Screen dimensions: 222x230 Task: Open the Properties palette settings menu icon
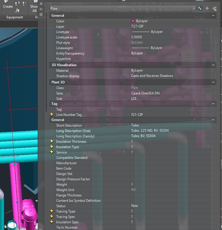click(x=41, y=14)
